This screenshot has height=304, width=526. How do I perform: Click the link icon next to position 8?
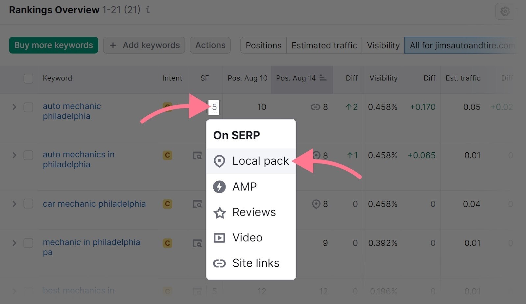[x=315, y=107]
